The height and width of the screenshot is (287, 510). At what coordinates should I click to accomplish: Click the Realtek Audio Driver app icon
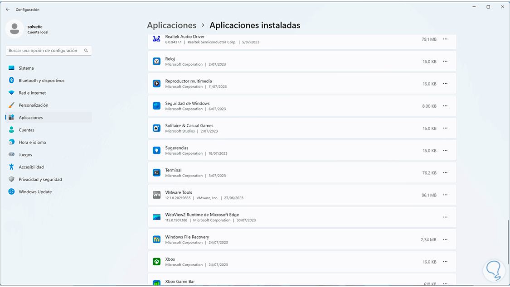(x=156, y=39)
